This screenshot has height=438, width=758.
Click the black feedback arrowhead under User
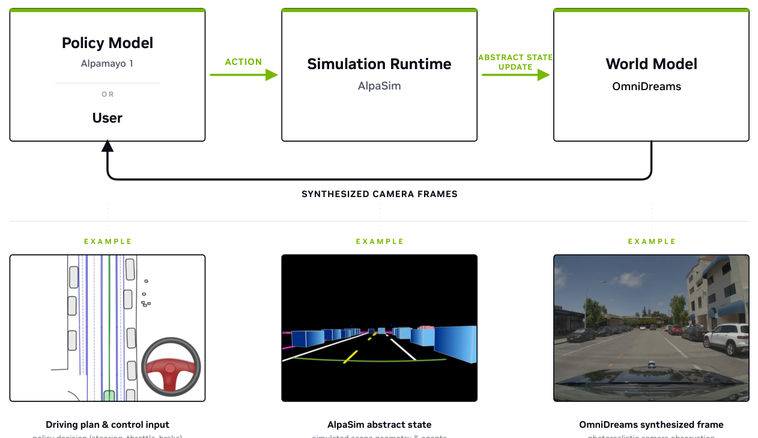(x=108, y=145)
